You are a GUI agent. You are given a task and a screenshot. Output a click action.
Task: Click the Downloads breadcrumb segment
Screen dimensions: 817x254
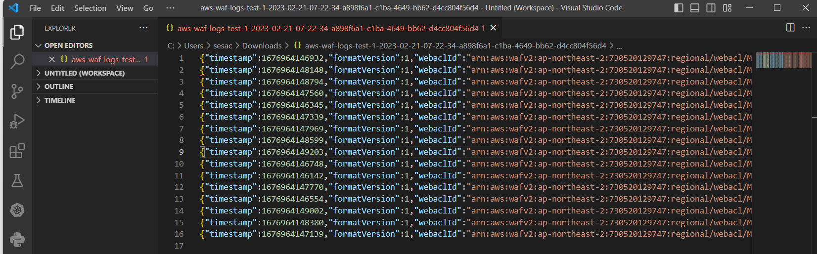262,45
